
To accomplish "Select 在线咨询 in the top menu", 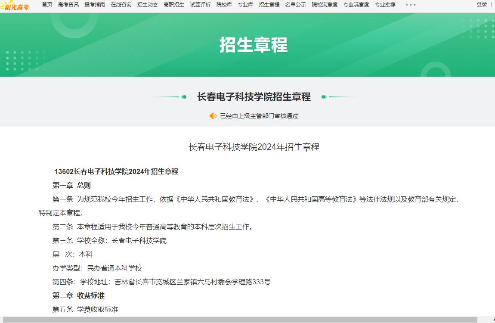I will point(121,5).
